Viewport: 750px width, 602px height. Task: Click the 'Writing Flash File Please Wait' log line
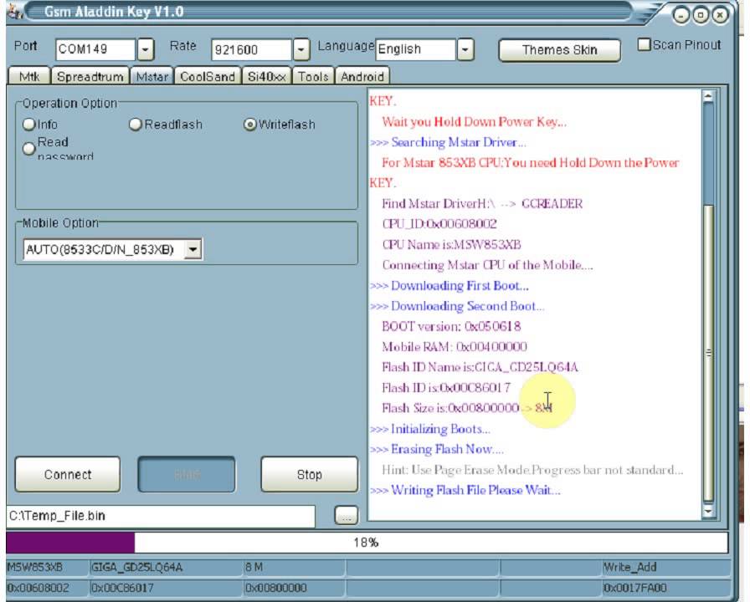click(x=465, y=490)
